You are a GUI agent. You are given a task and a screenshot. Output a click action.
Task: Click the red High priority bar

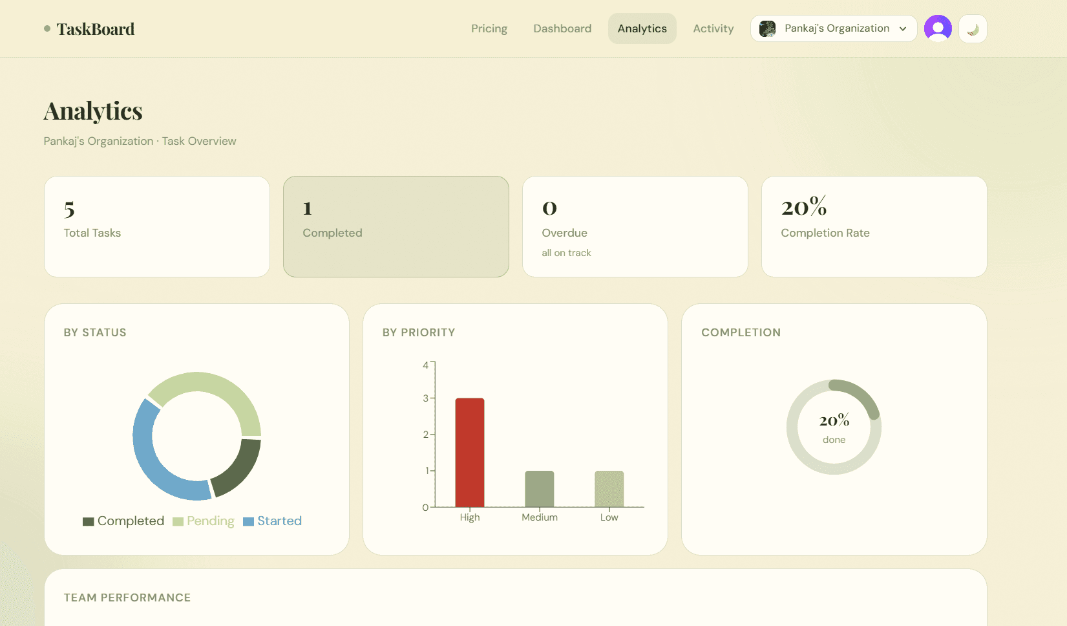(470, 453)
